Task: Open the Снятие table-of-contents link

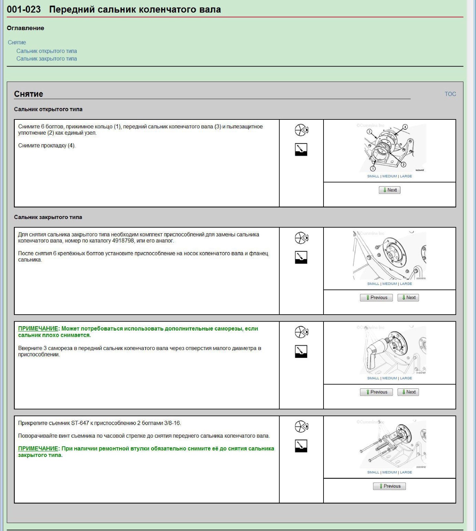Action: point(17,42)
